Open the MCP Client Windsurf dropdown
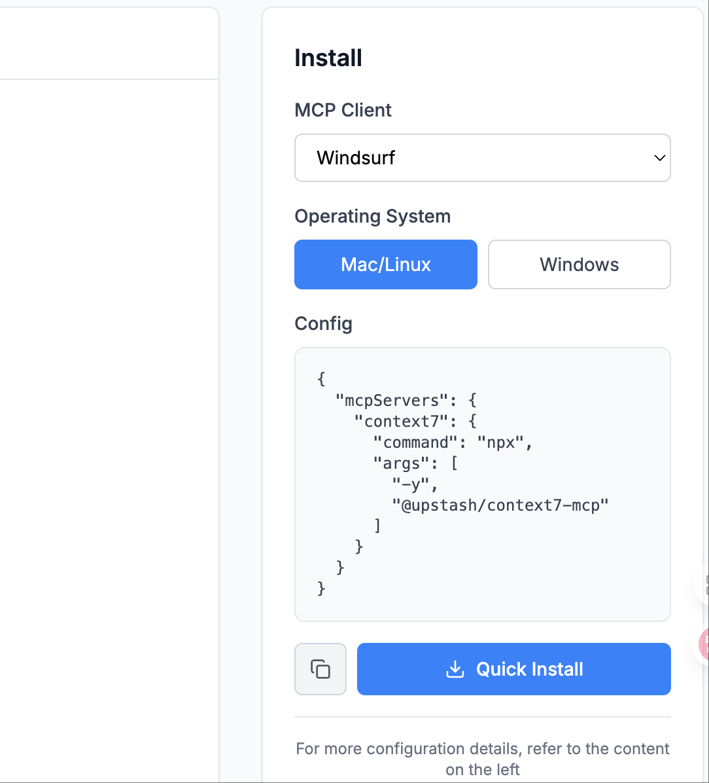709x783 pixels. coord(482,158)
